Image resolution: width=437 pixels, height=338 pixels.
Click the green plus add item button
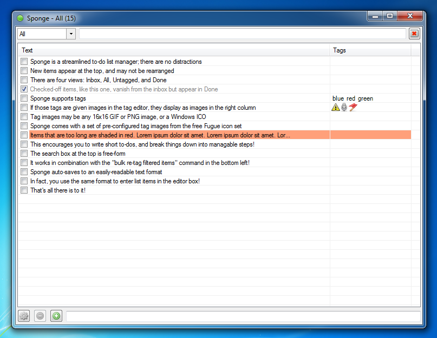(56, 316)
